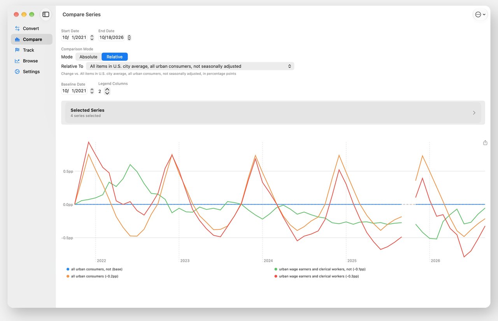Go to the Browse section
The width and height of the screenshot is (498, 321).
32,61
